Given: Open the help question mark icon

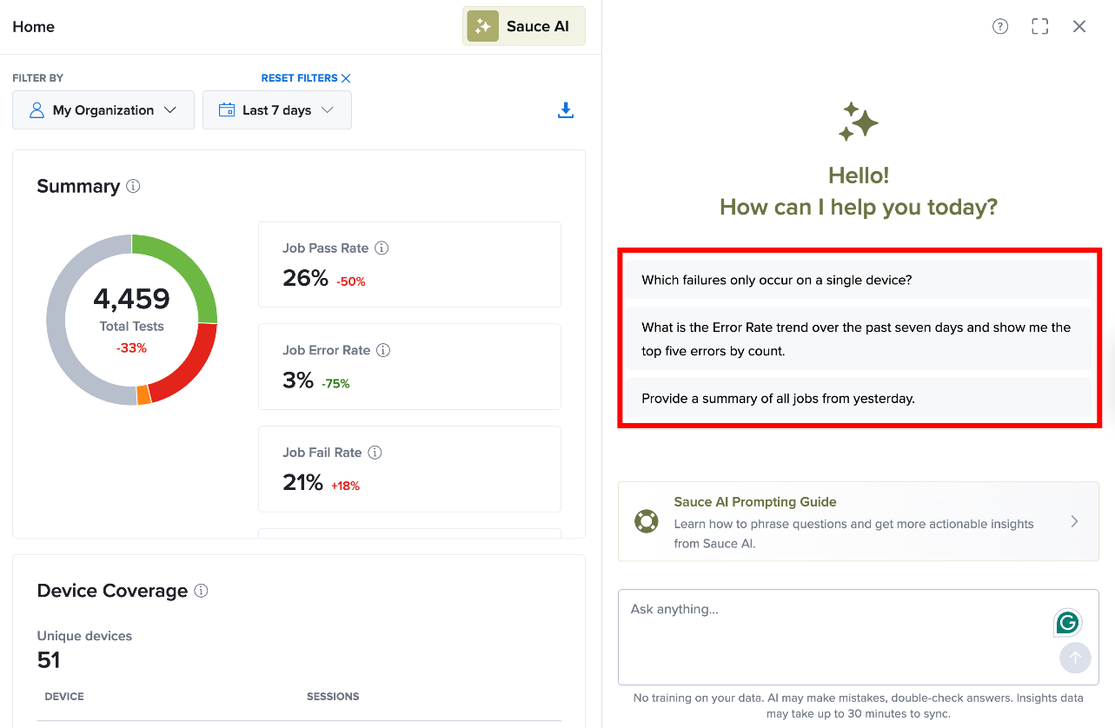Looking at the screenshot, I should click(x=1000, y=26).
